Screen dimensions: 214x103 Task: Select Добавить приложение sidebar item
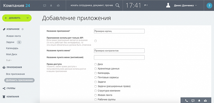pyautogui.click(x=19, y=80)
